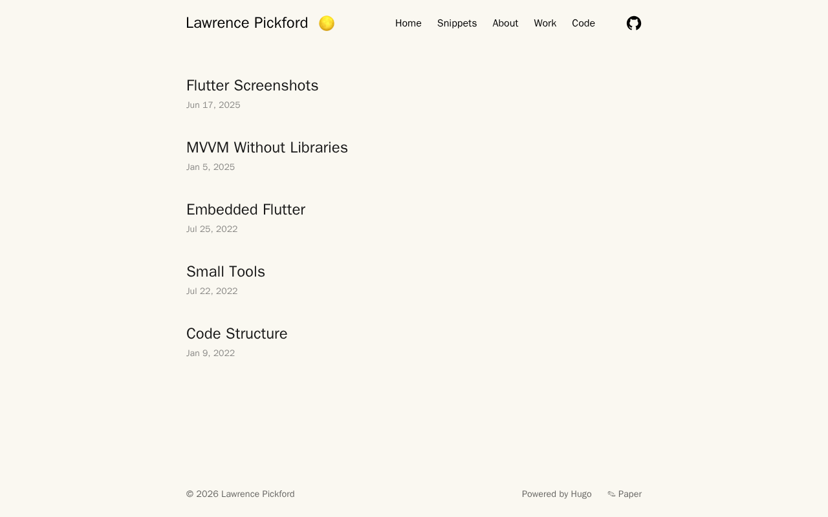Click the Jul 25, 2022 date text
The width and height of the screenshot is (828, 517).
tap(212, 229)
